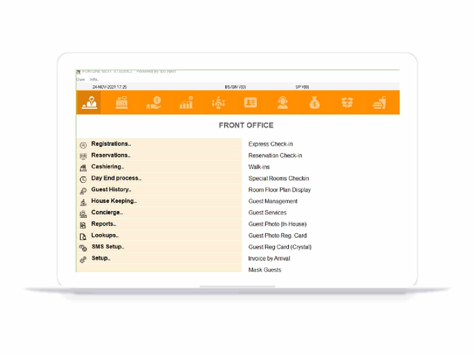
Task: Expand the Registrations.. menu entry
Action: click(111, 144)
